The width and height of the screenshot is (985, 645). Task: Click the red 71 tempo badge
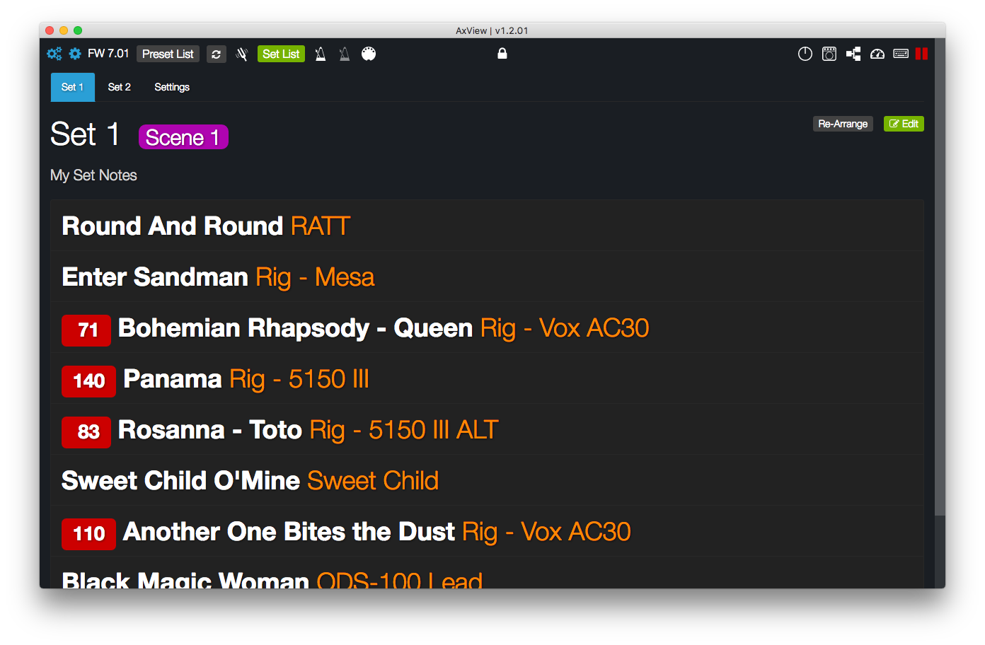tap(86, 330)
